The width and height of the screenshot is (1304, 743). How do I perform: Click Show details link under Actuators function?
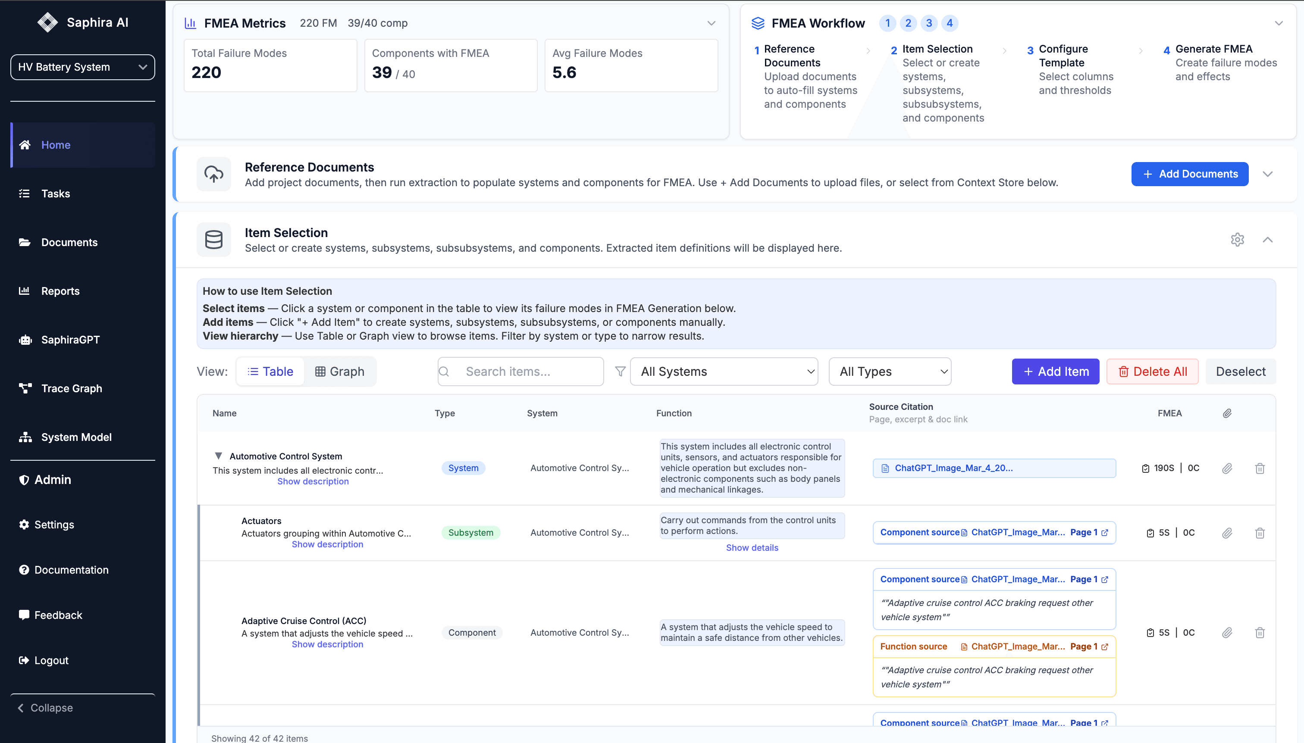click(x=752, y=548)
